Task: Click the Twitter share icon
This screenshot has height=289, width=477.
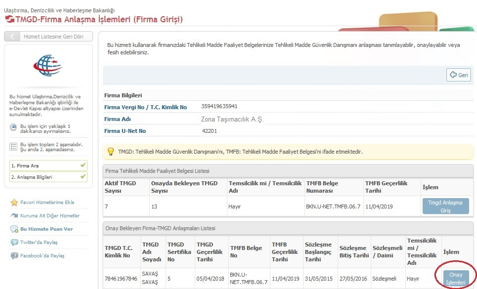Action: click(x=14, y=242)
